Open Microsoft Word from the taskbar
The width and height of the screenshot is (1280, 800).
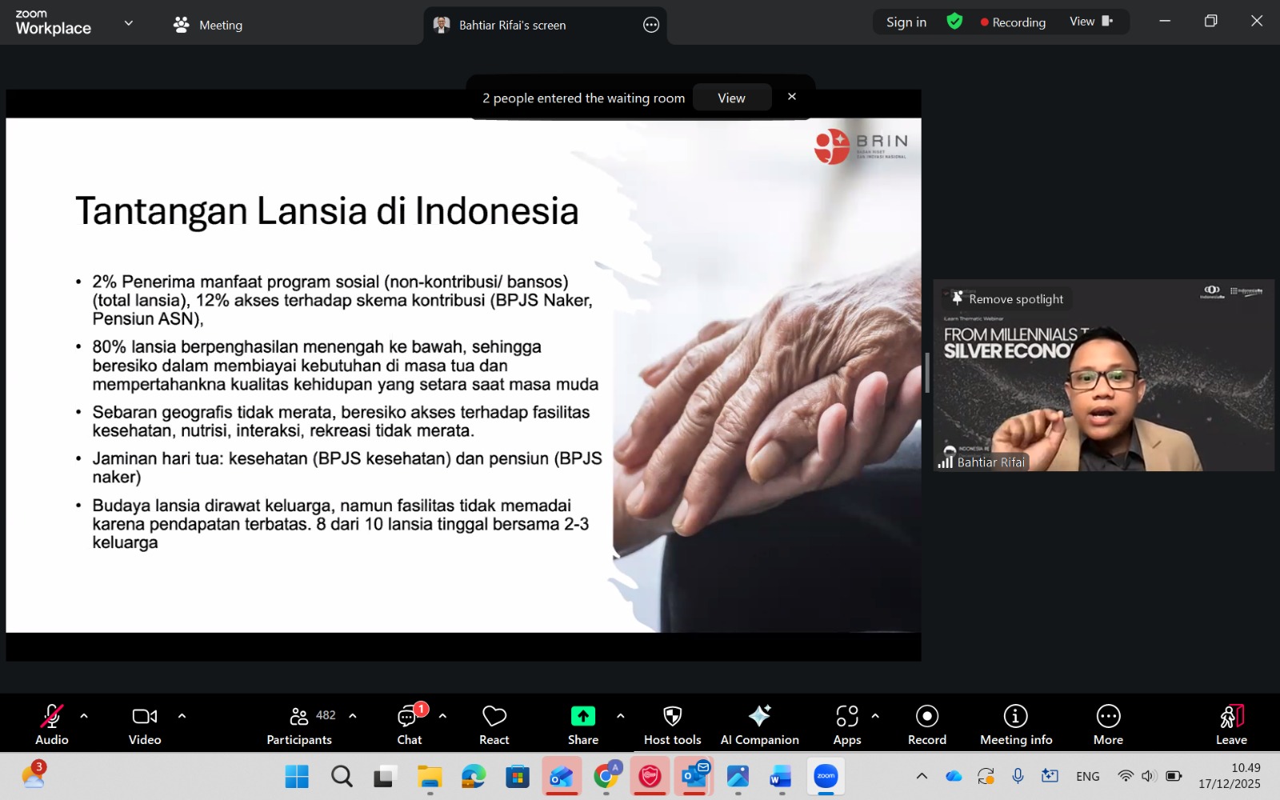point(781,776)
